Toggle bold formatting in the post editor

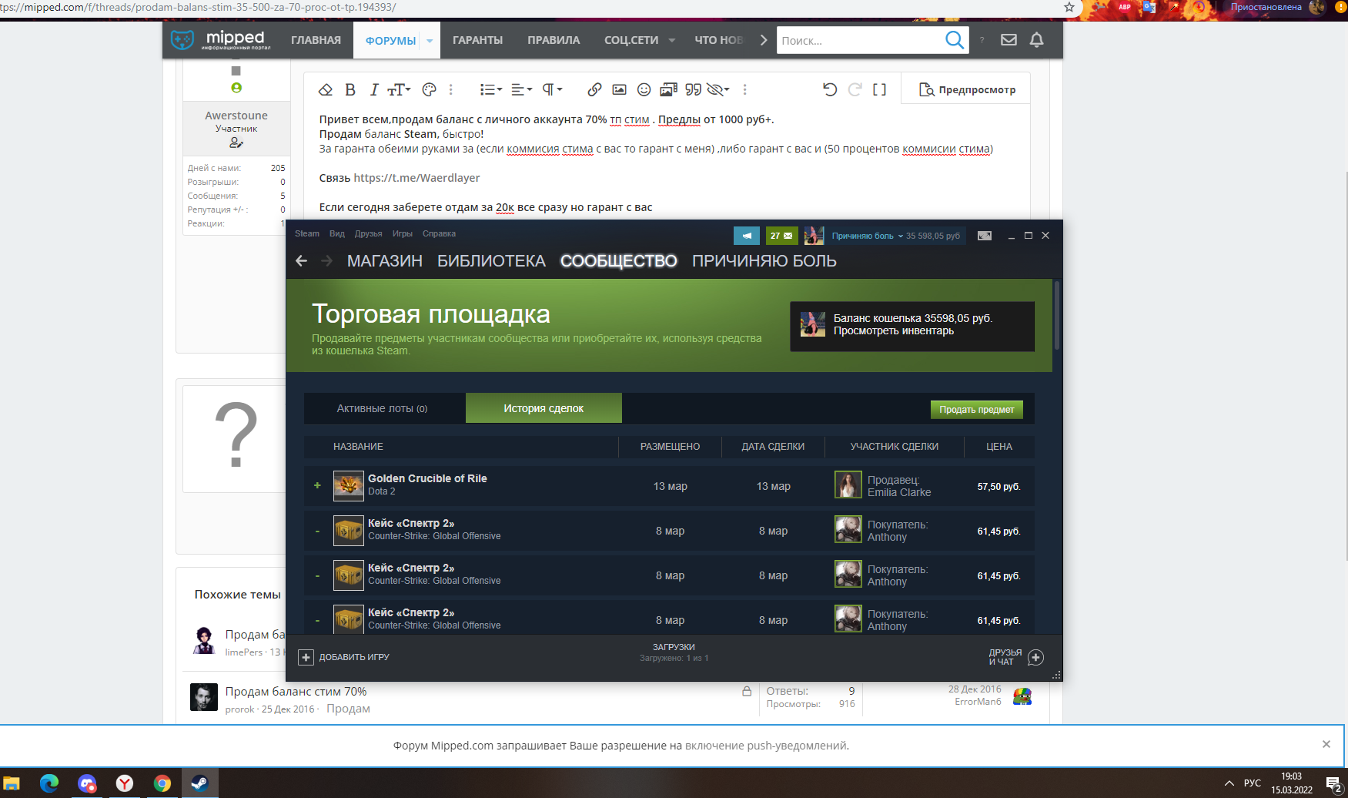[350, 90]
